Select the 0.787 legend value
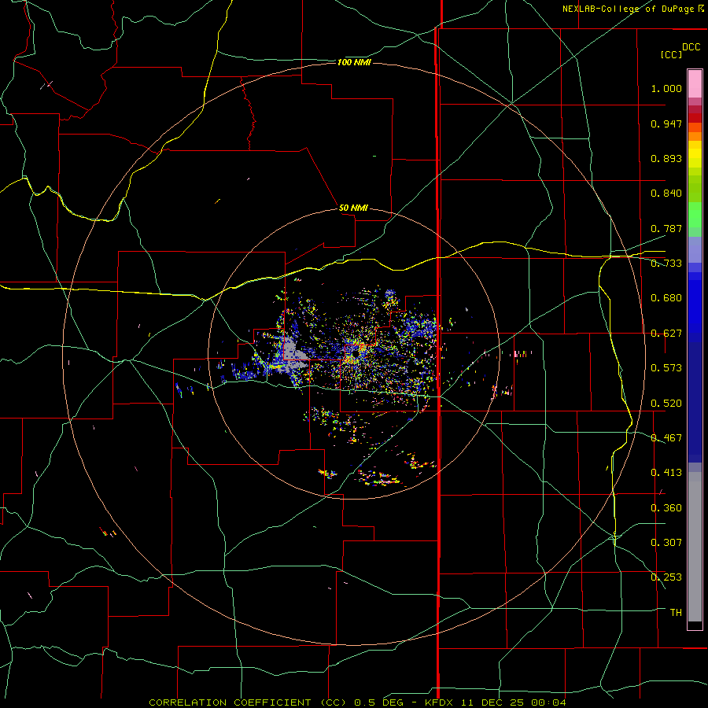708x708 pixels. tap(666, 228)
